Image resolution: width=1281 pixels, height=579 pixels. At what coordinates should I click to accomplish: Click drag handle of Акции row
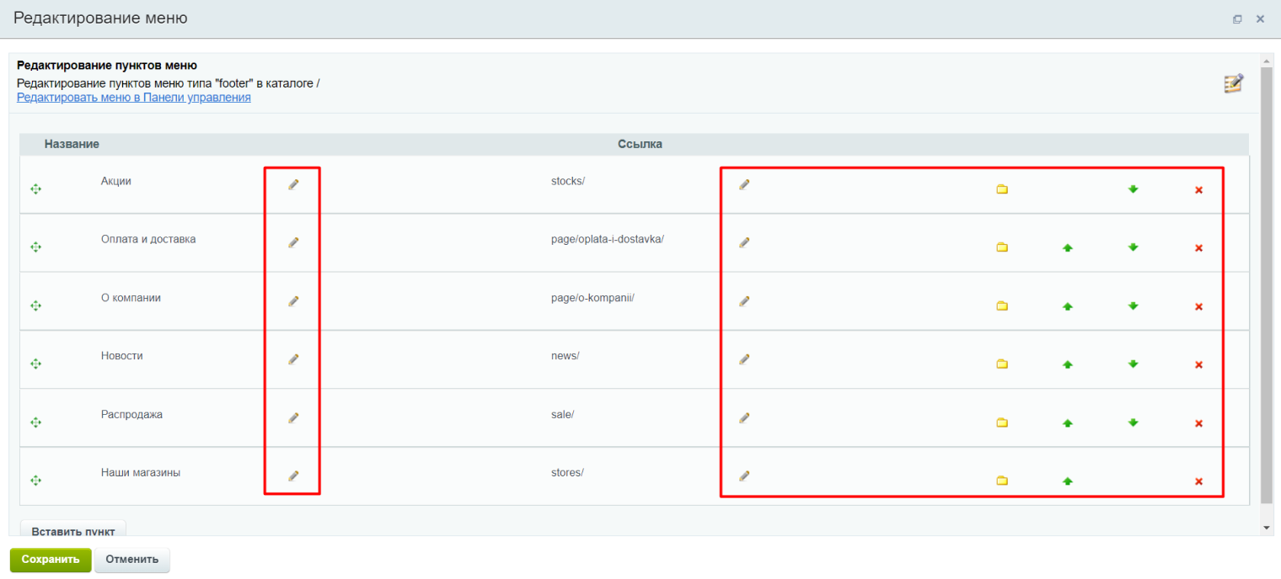pyautogui.click(x=35, y=189)
